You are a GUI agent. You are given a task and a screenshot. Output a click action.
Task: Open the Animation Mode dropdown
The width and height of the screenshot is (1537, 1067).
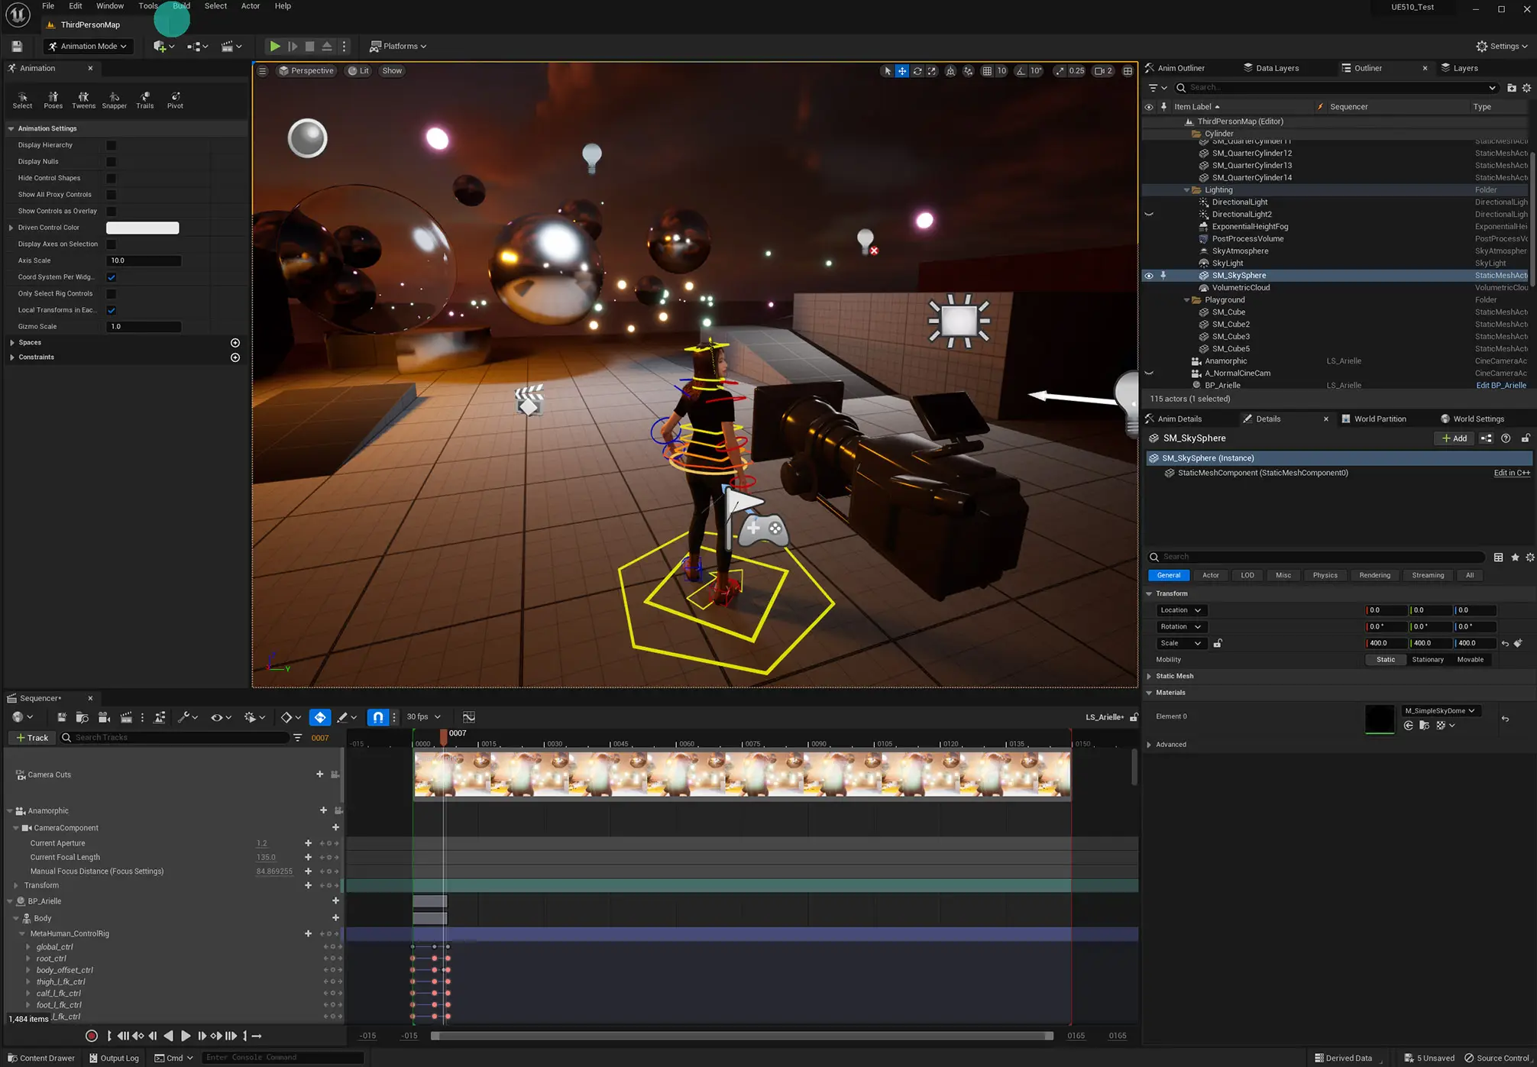point(88,46)
